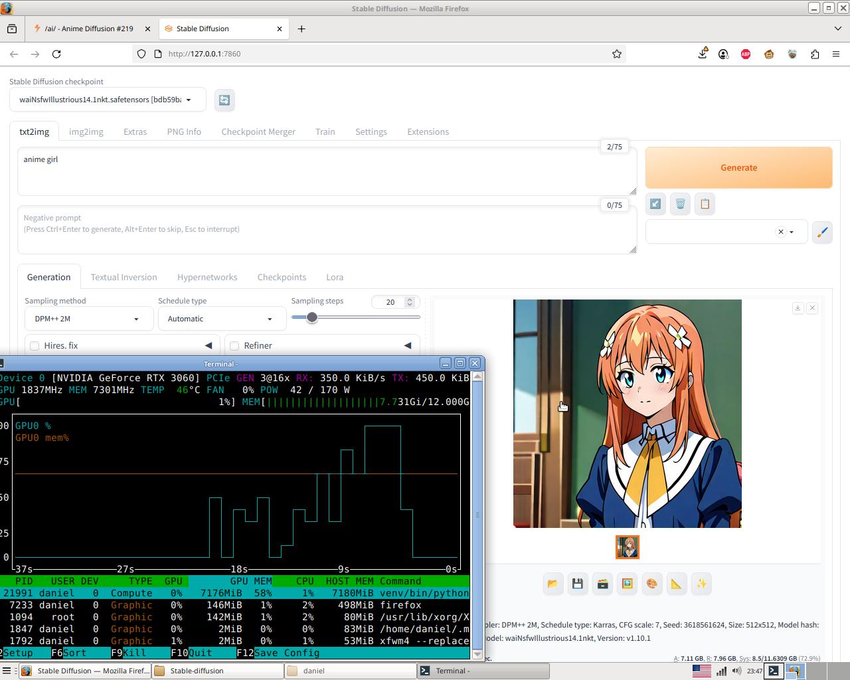
Task: Switch to the img2img tab
Action: pos(86,131)
